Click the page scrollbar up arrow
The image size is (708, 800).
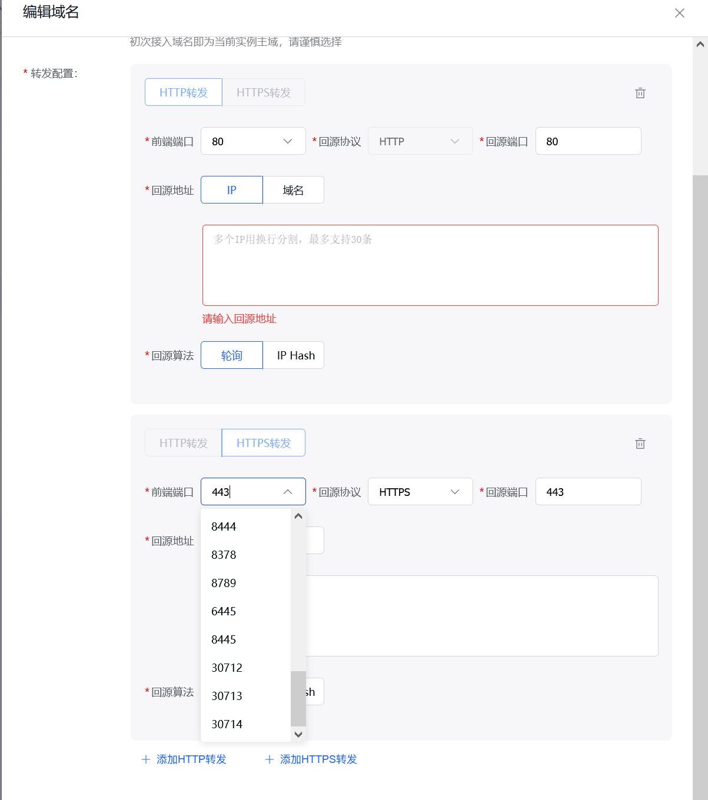(700, 45)
